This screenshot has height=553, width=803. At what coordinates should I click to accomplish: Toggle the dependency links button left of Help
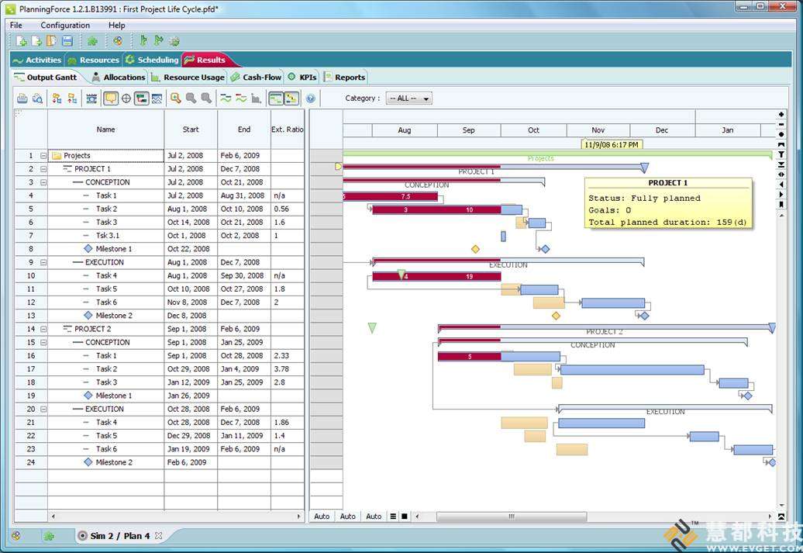[291, 99]
